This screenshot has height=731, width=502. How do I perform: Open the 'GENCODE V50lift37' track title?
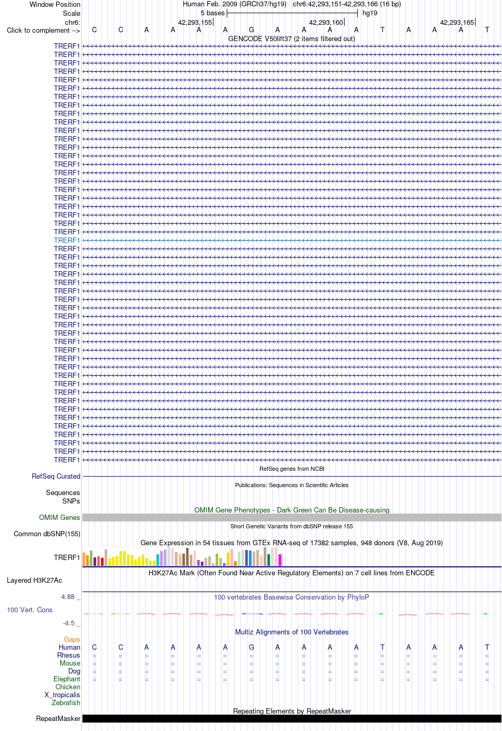292,39
